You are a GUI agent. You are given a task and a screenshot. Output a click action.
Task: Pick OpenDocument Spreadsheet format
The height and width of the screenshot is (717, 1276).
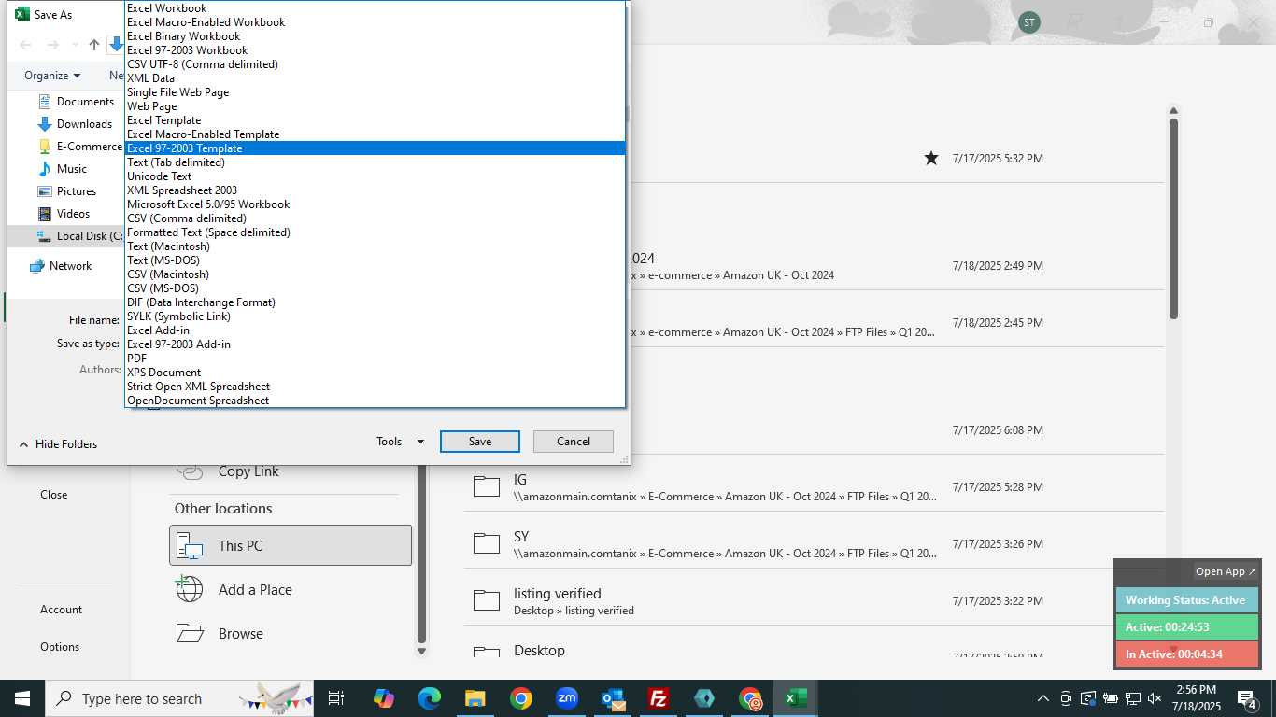[375, 401]
